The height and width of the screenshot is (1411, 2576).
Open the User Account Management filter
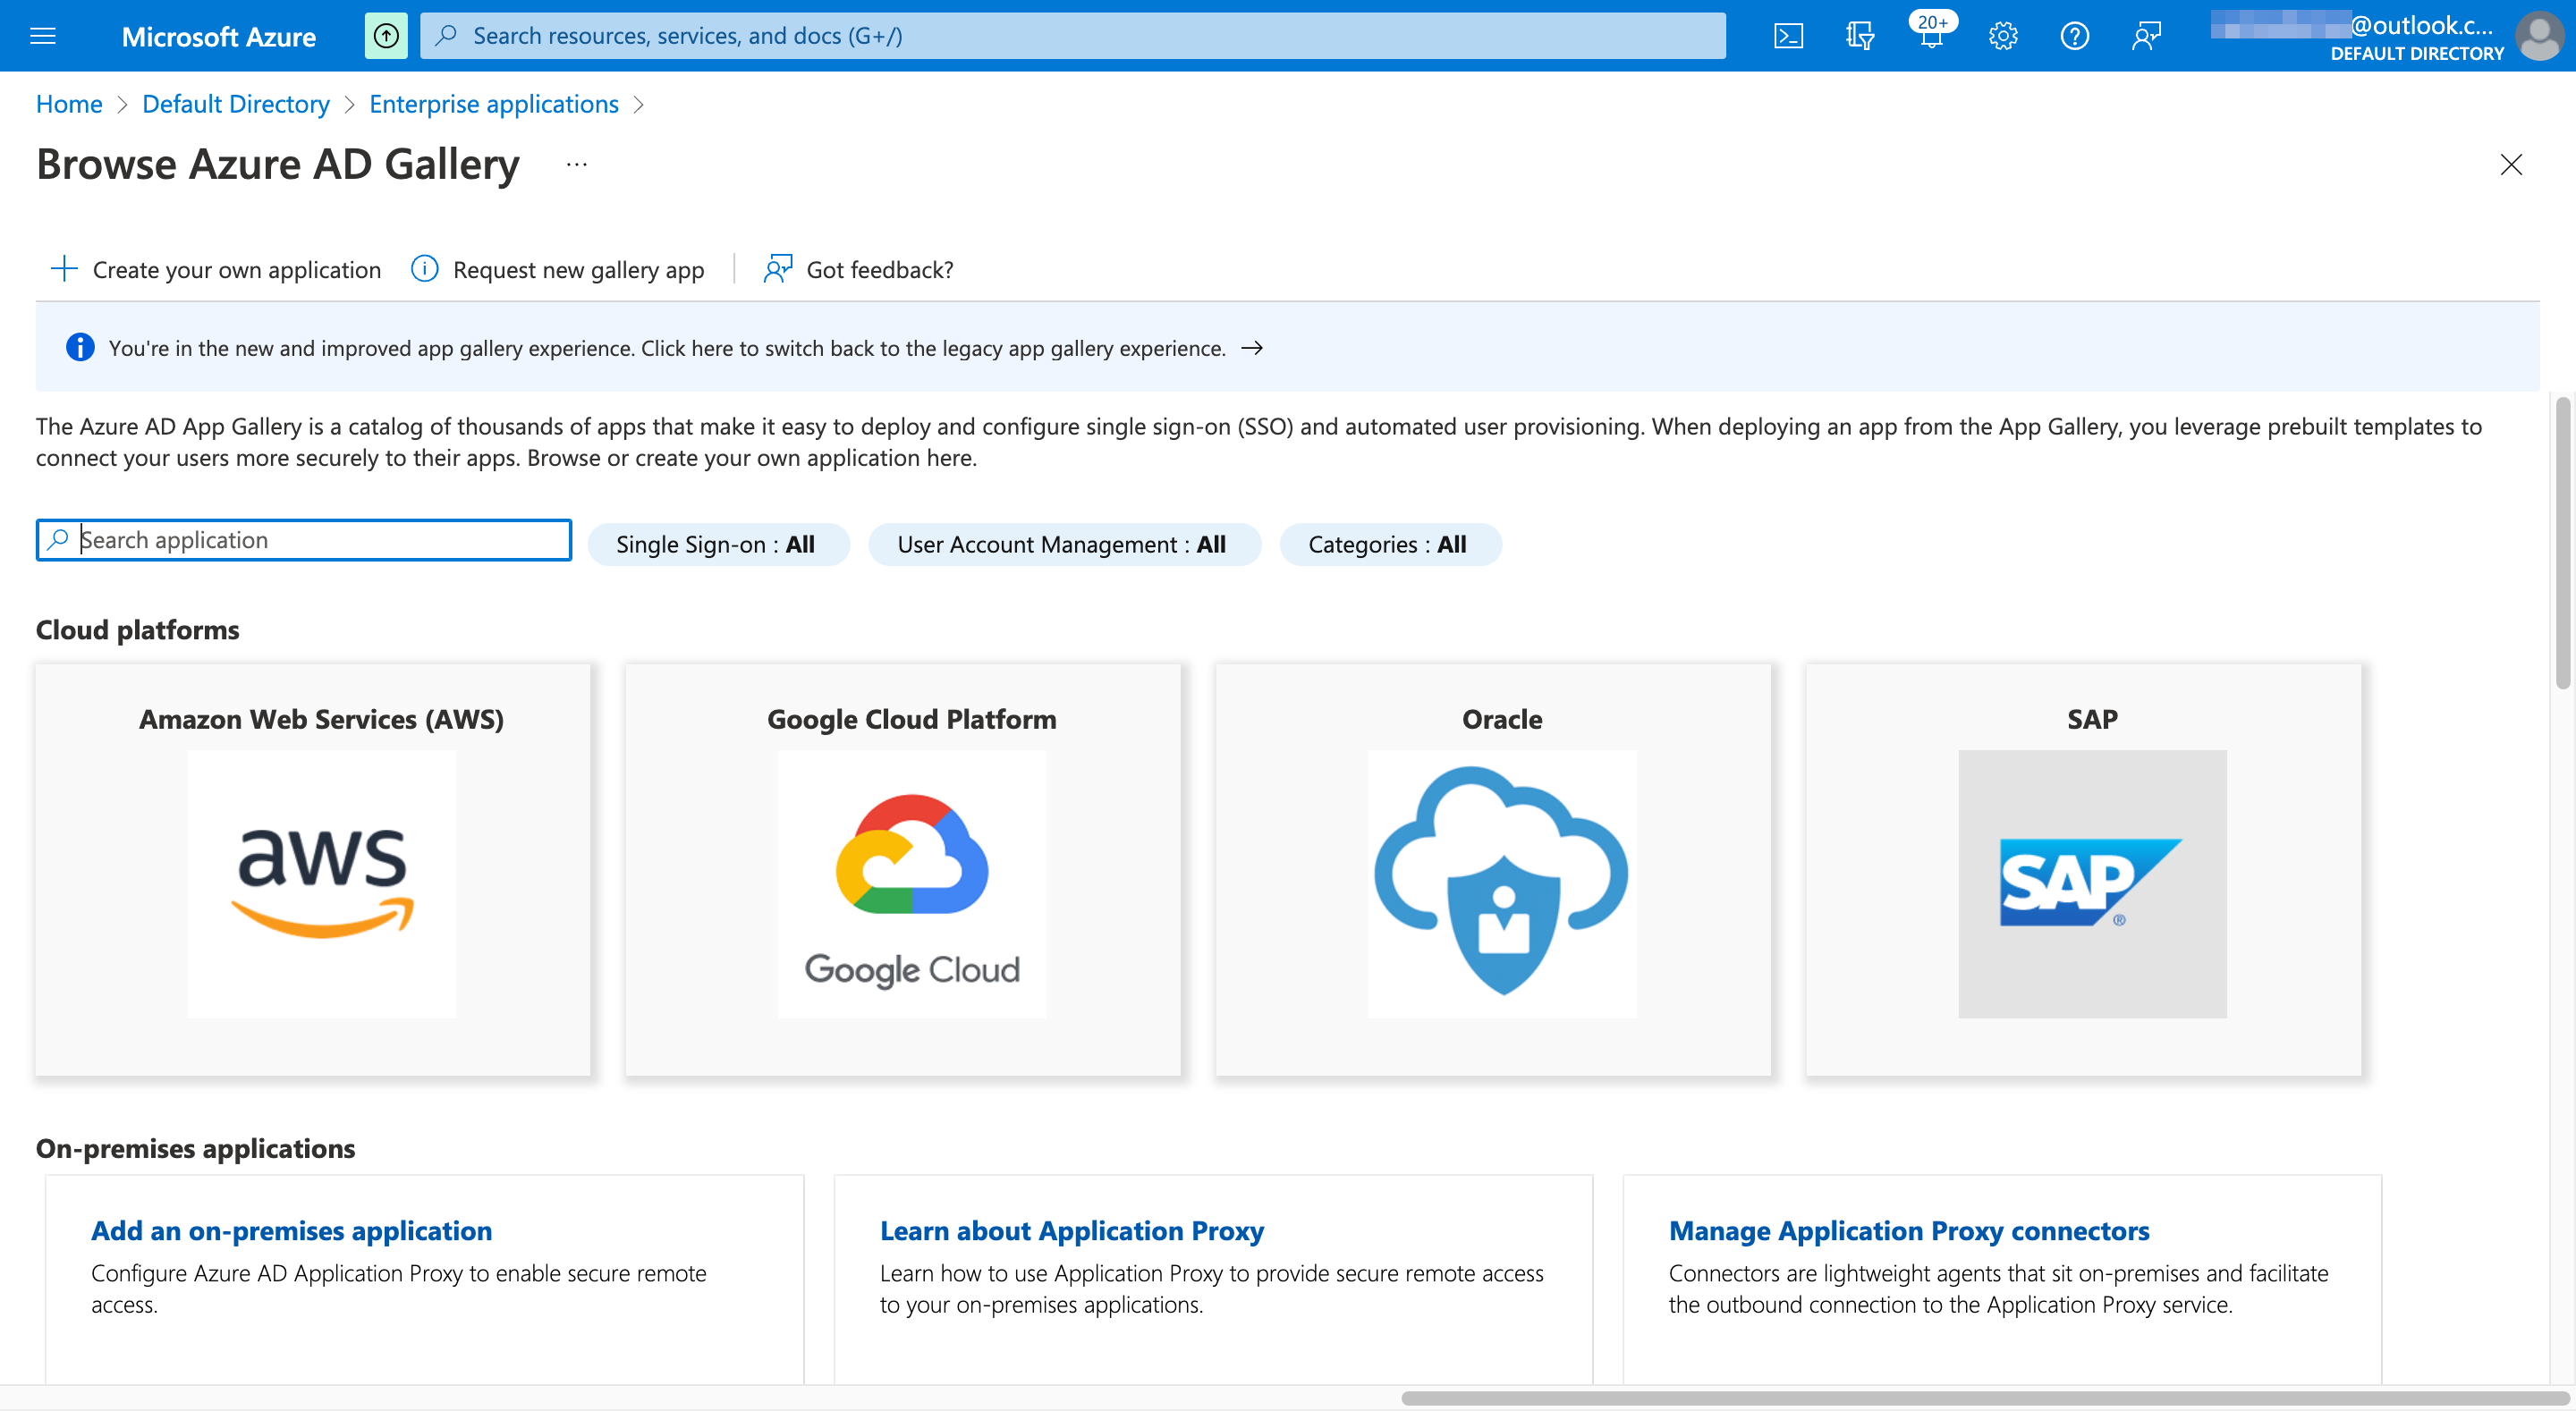pos(1063,544)
